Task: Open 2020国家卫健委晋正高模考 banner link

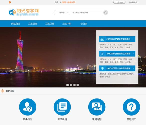Action: click(x=117, y=54)
